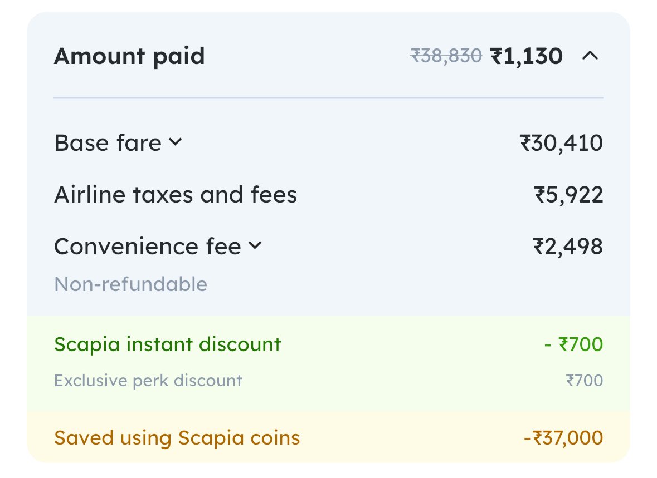Image resolution: width=657 pixels, height=478 pixels.
Task: Expand the Base fare breakdown chevron
Action: (174, 142)
